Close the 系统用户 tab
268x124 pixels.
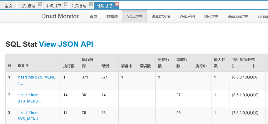[66, 4]
